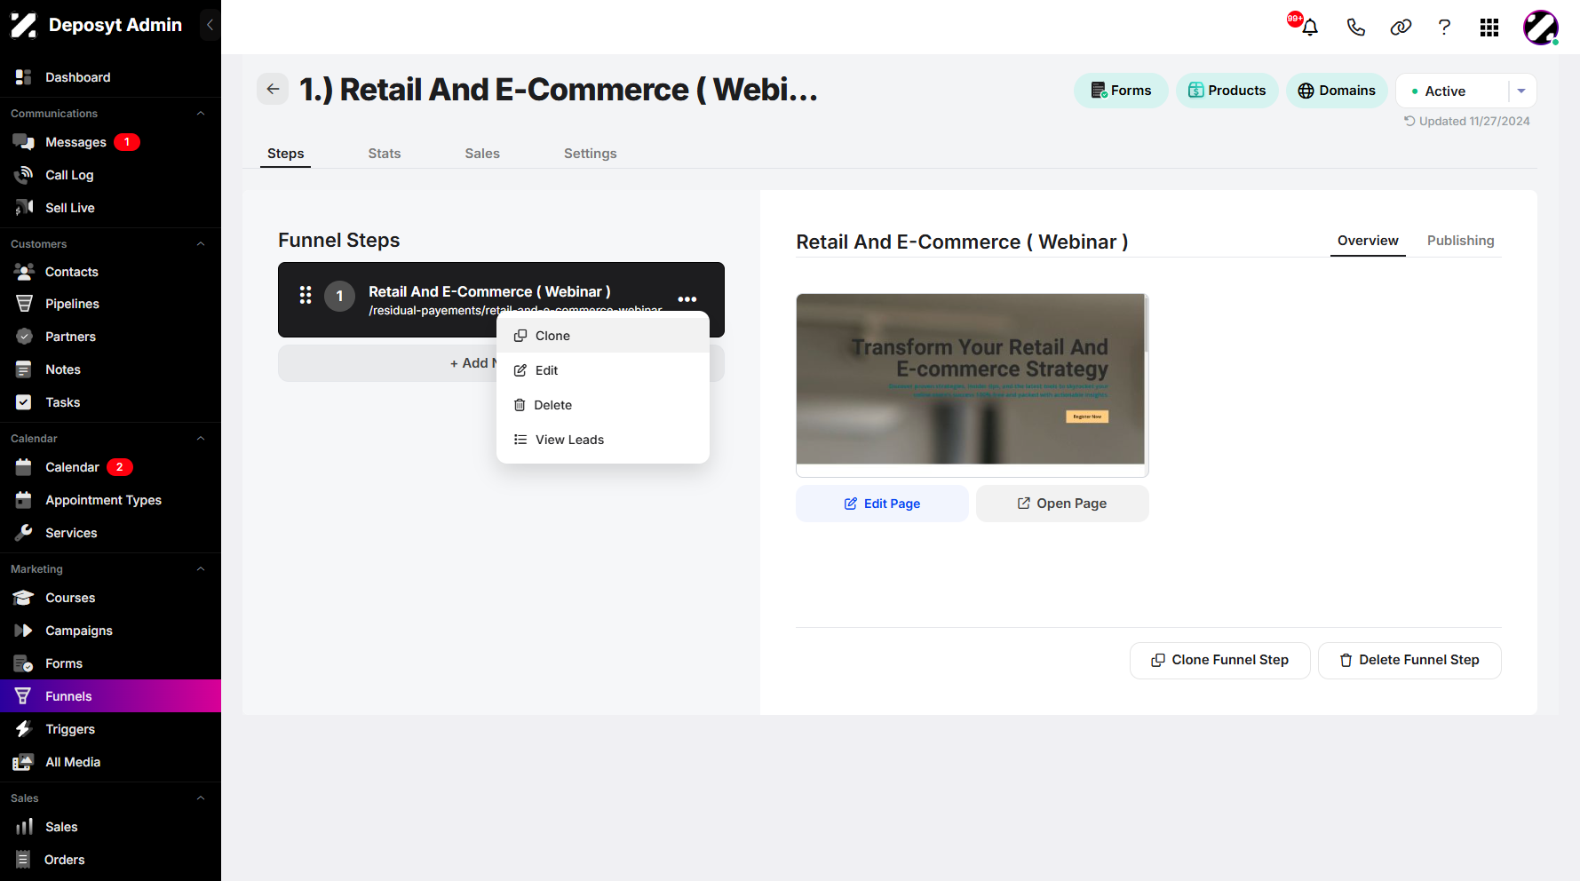Open the help question mark icon
This screenshot has width=1580, height=881.
point(1445,27)
